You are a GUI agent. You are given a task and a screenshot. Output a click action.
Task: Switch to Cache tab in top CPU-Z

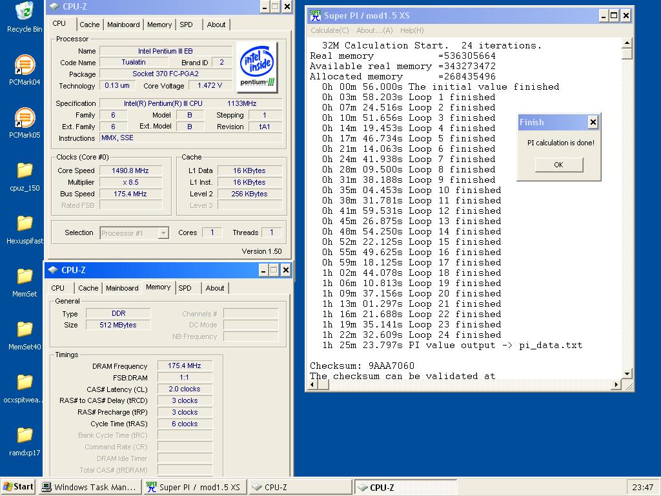[89, 25]
